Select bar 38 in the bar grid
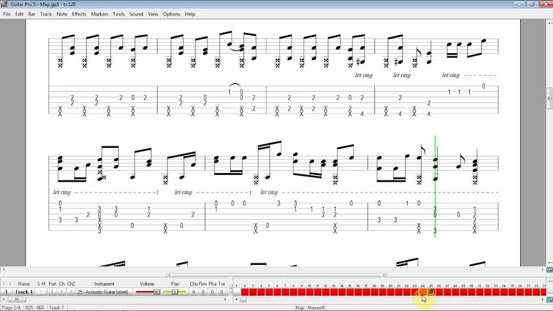This screenshot has height=311, width=553. 536,292
